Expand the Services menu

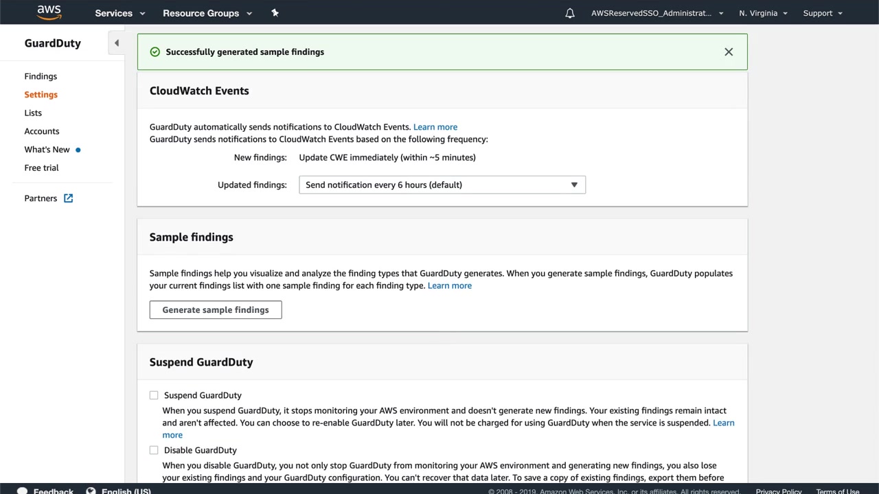pos(120,13)
